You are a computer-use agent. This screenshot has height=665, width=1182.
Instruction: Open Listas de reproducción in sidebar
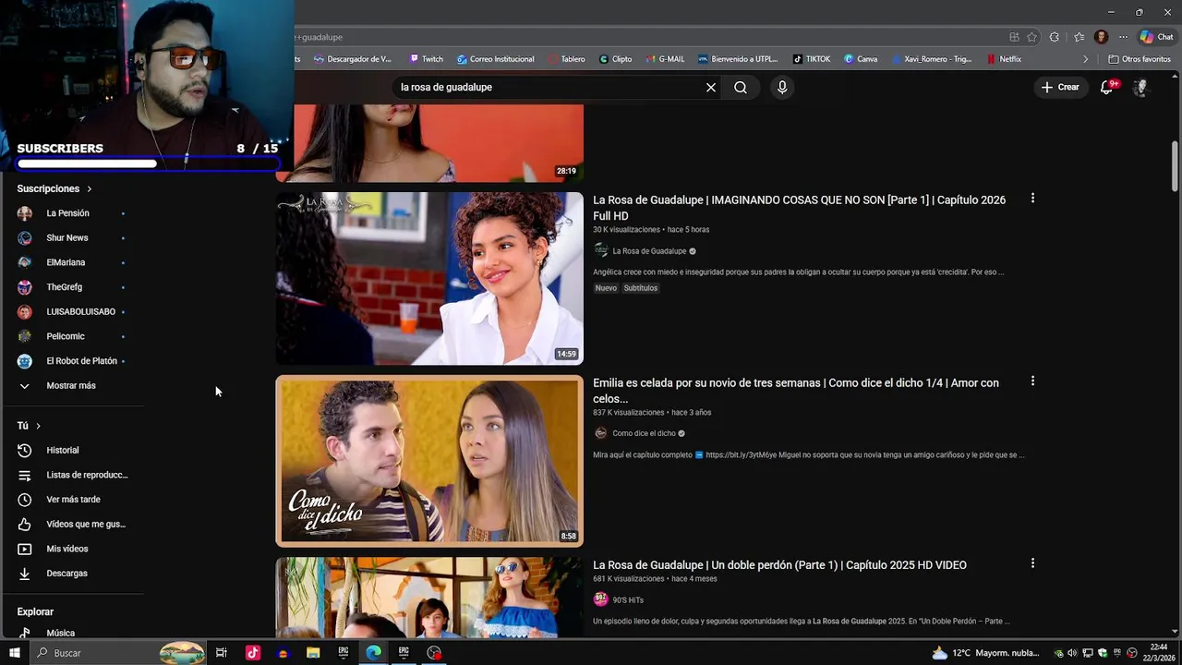(72, 475)
